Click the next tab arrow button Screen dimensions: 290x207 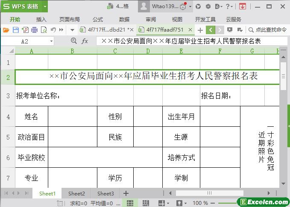(220, 30)
